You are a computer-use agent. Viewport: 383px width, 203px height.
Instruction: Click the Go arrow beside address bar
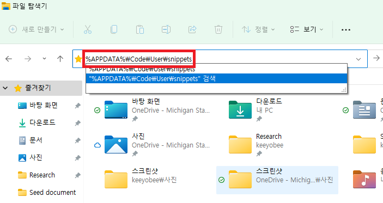pyautogui.click(x=376, y=58)
